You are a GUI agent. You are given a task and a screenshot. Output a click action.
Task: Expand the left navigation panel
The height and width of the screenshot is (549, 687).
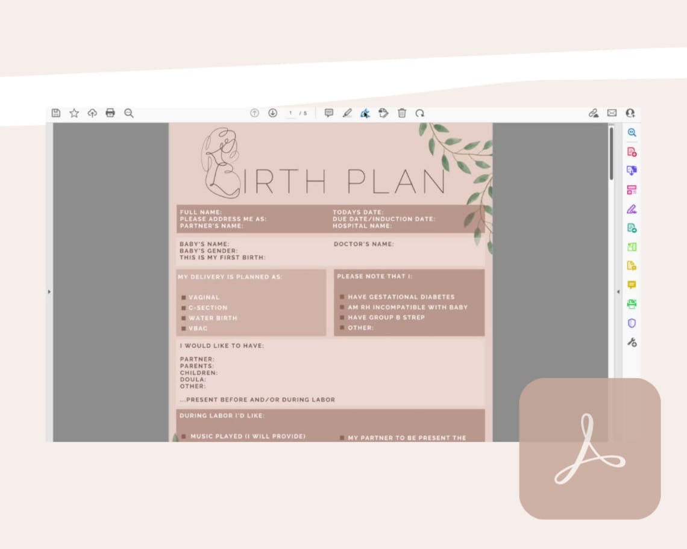pyautogui.click(x=50, y=291)
